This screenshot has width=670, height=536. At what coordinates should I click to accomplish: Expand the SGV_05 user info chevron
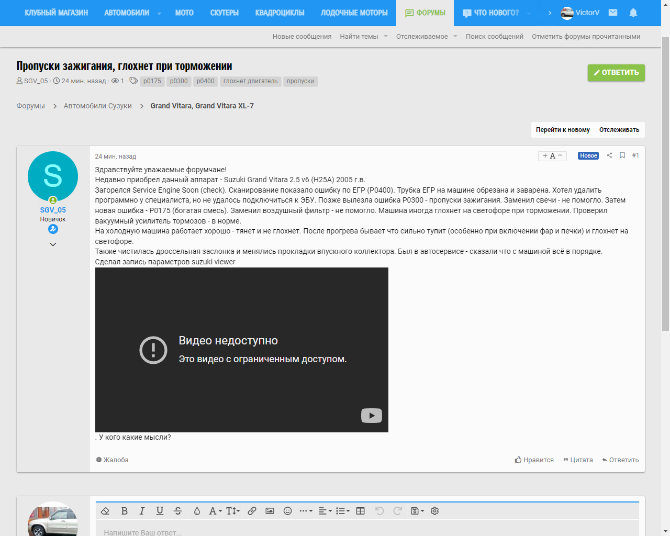53,244
